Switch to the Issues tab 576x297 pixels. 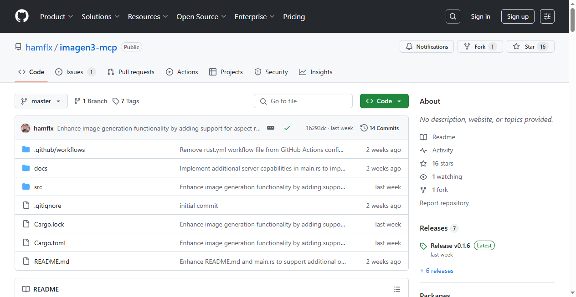[75, 72]
